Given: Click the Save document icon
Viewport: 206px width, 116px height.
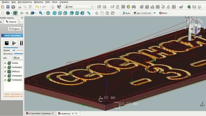Looking at the screenshot, I should [x=8, y=7].
